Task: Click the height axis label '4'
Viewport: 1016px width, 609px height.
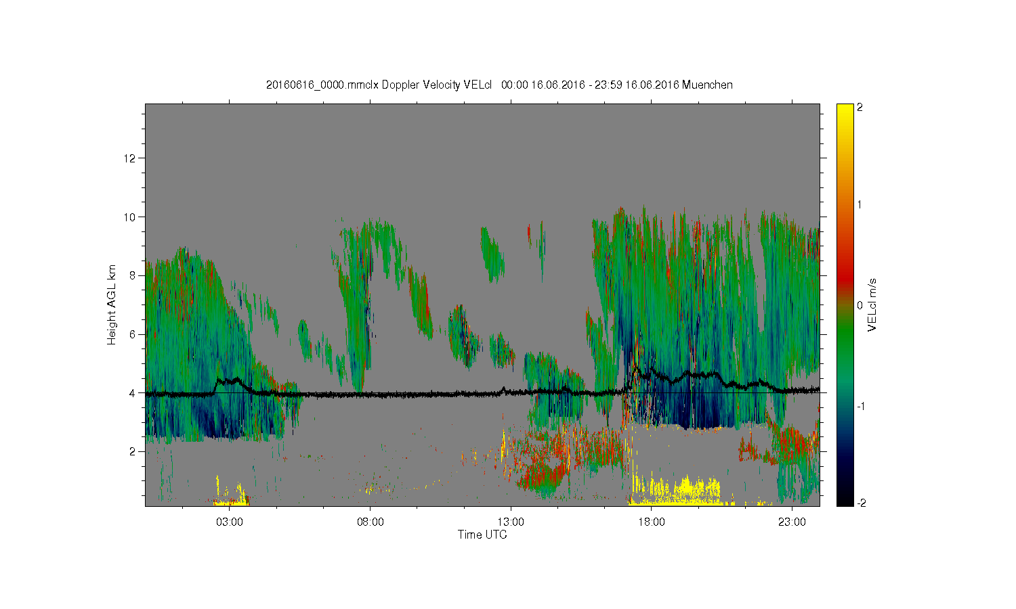Action: coord(132,392)
